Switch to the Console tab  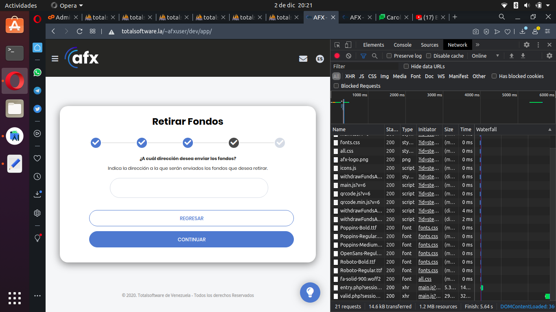click(403, 45)
